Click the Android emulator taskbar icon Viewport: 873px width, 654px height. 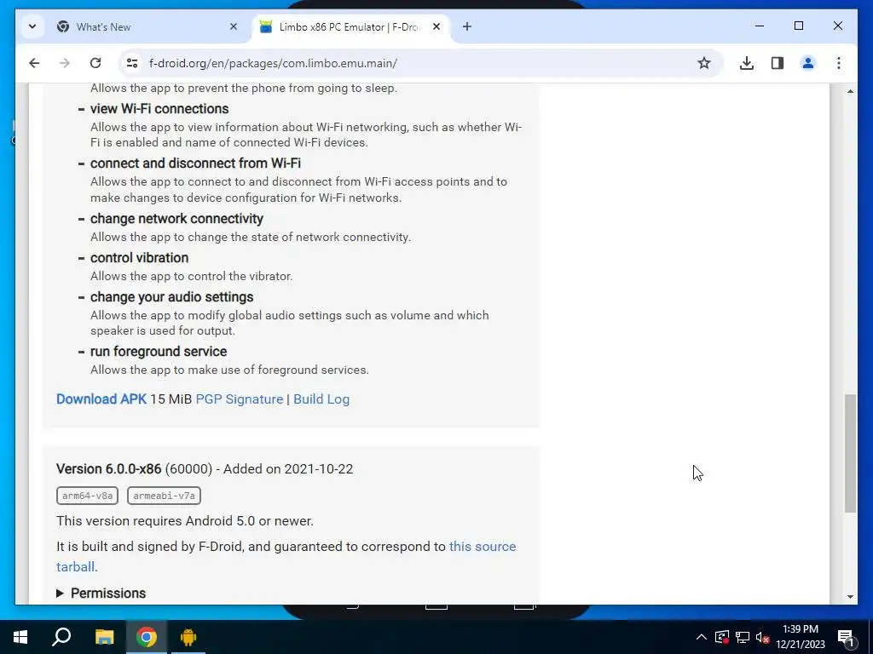coord(188,637)
